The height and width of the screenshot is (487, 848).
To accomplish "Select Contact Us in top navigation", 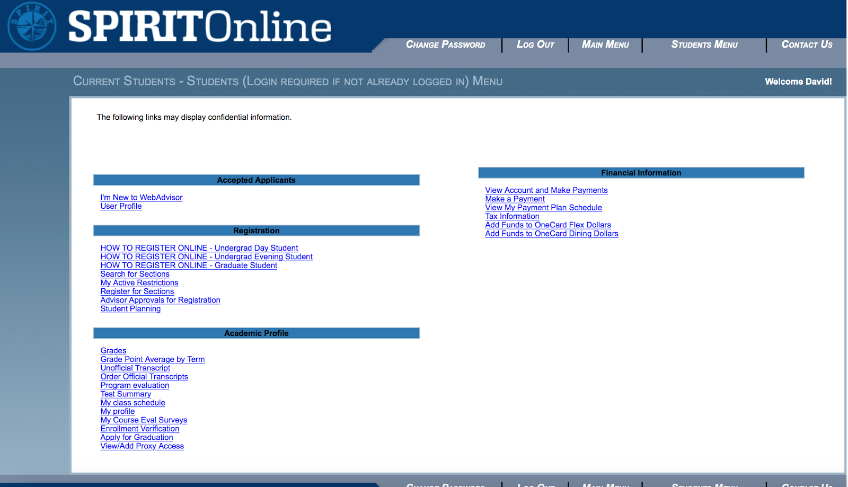I will [x=807, y=45].
